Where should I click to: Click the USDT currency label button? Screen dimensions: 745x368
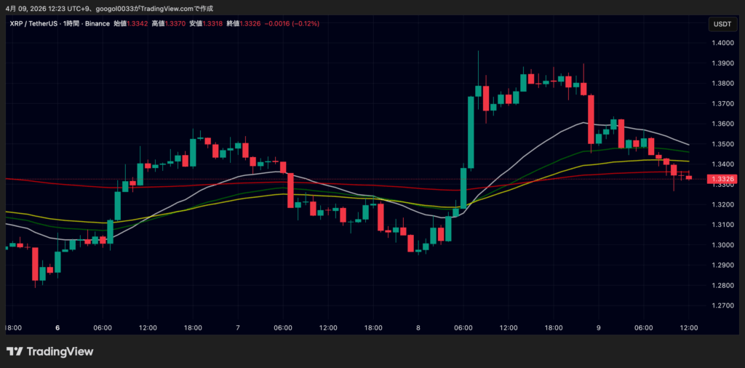click(x=722, y=23)
